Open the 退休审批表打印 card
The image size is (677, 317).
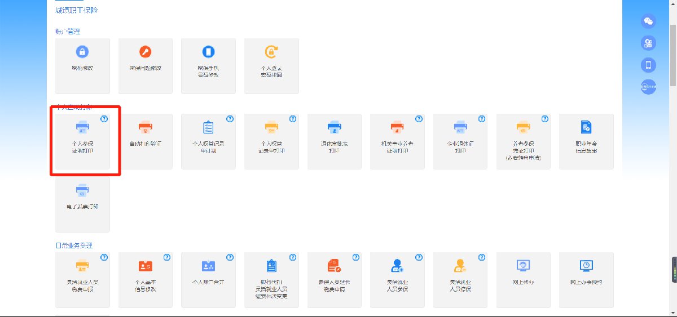pyautogui.click(x=335, y=141)
